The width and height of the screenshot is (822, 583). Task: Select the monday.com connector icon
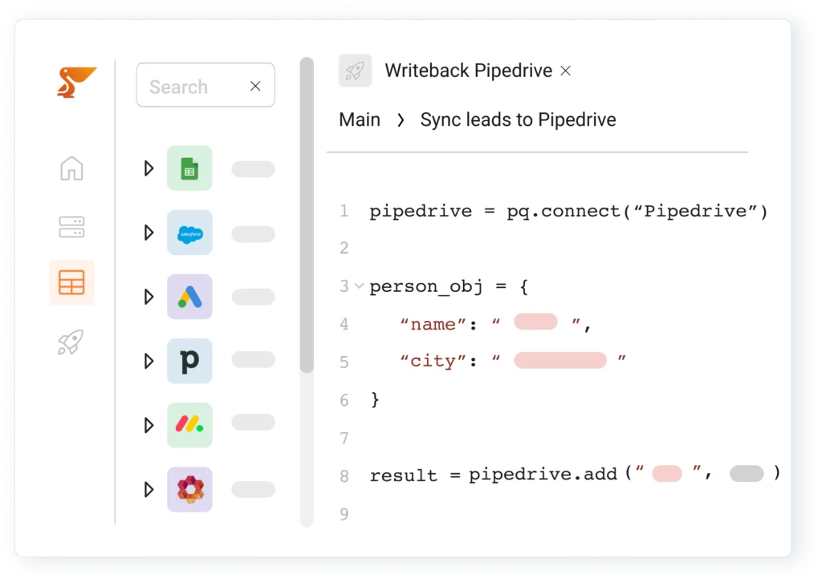(189, 425)
